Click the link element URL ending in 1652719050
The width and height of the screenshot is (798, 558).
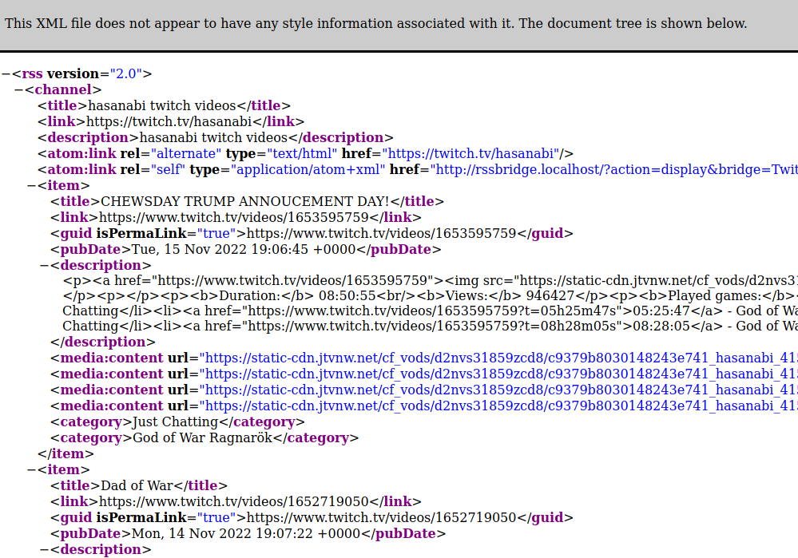(x=233, y=502)
